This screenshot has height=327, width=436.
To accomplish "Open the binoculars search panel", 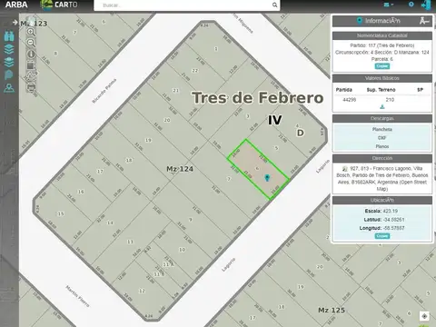I will [x=9, y=35].
